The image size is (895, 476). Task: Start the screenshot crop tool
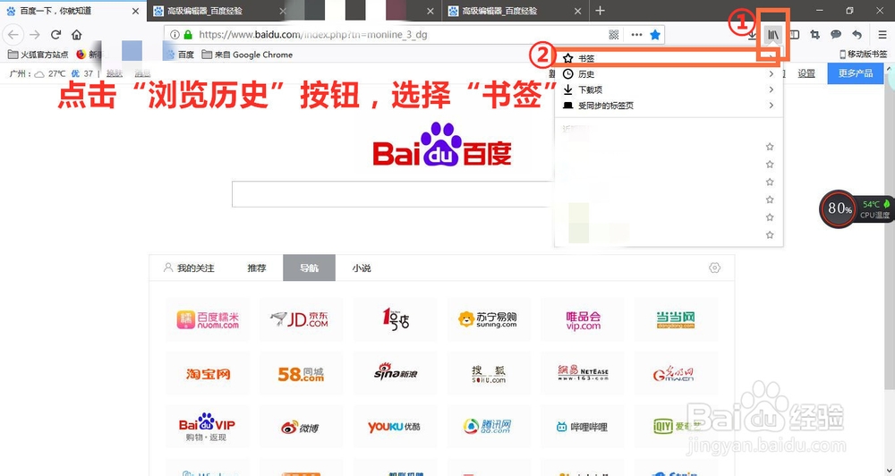click(x=815, y=35)
